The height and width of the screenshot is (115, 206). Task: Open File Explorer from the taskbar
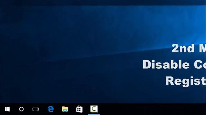click(65, 109)
